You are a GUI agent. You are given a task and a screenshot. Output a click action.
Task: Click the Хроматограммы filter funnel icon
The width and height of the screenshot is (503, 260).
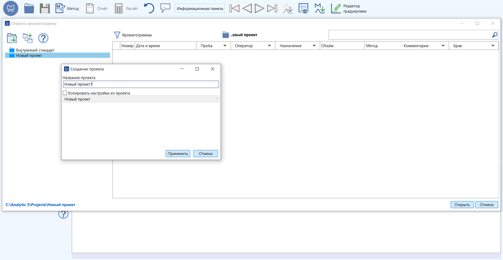click(117, 35)
